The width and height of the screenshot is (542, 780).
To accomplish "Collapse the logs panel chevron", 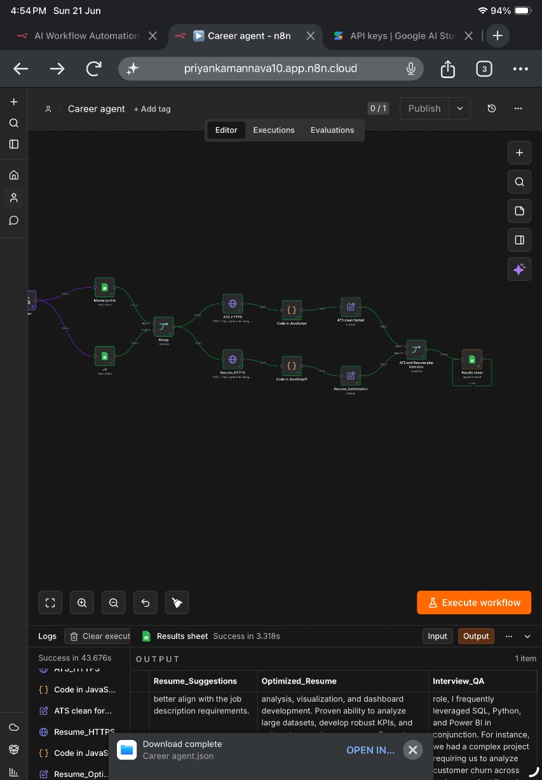I will (527, 636).
